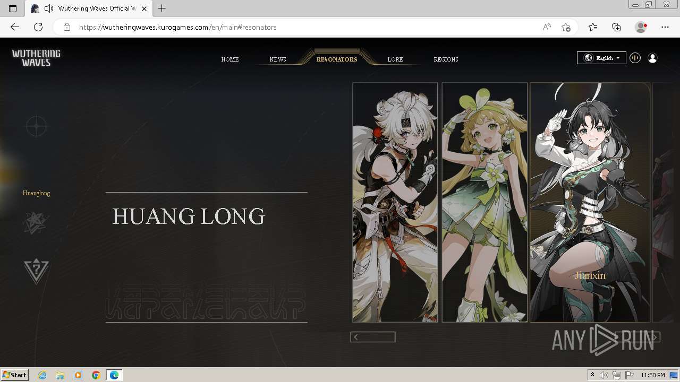Open the NEWS section

pos(278,59)
